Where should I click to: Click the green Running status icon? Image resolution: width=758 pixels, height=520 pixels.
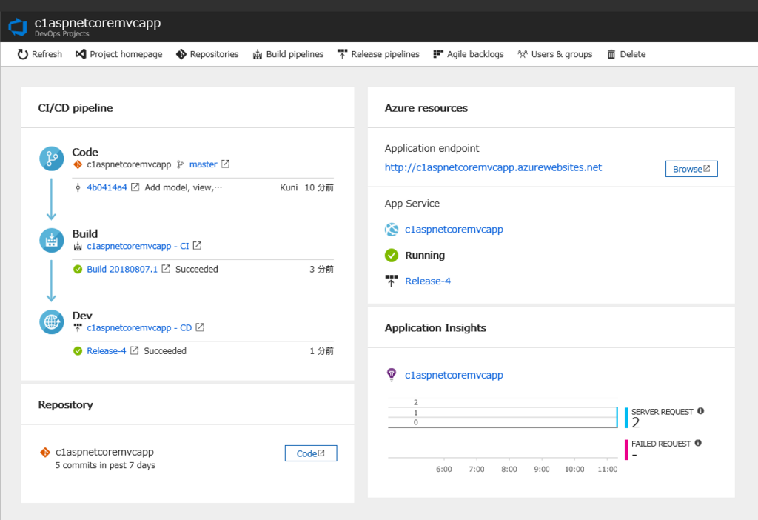click(x=392, y=255)
